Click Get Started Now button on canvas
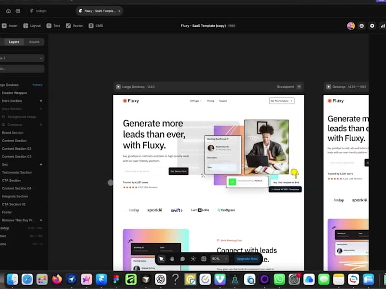Screen dimensions: 386x289 pyautogui.click(x=179, y=171)
